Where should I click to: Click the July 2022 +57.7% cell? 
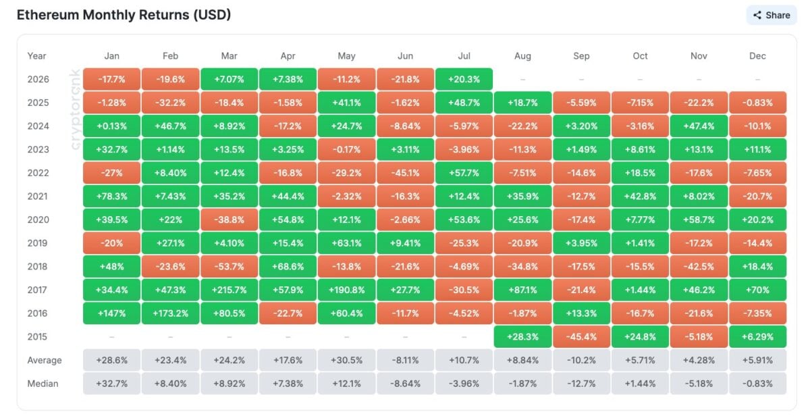pos(464,173)
